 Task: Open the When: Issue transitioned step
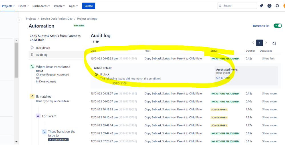53,67
